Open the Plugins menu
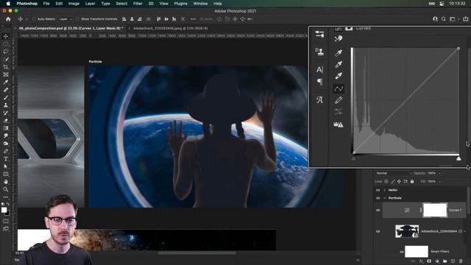Image resolution: width=471 pixels, height=265 pixels. tap(180, 4)
